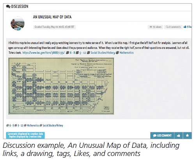The width and height of the screenshot is (195, 163).
Task: Click the Discussion speech bubbles icon
Action: point(8,6)
